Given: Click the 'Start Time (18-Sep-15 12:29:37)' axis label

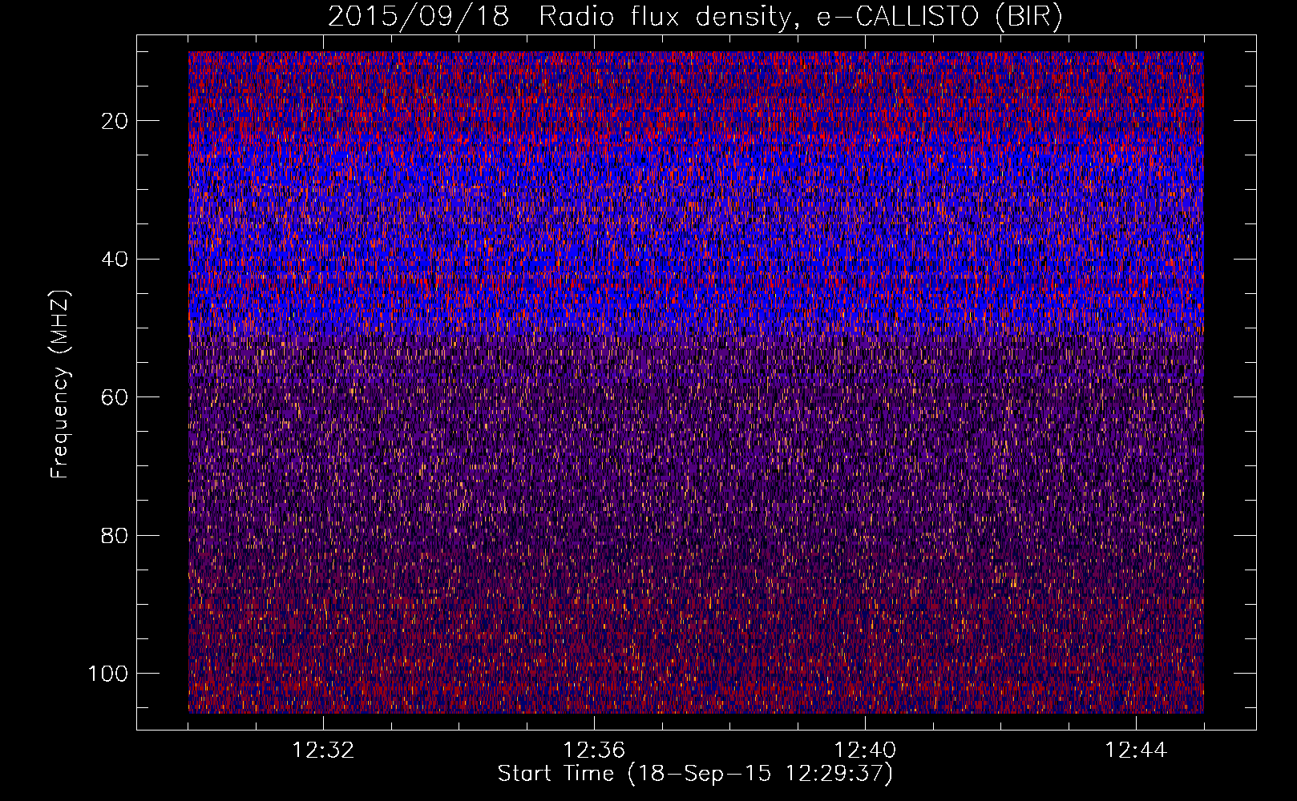Looking at the screenshot, I should click(695, 775).
